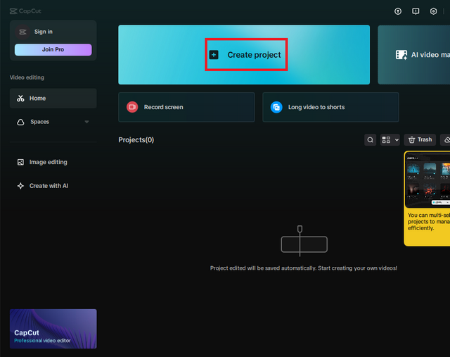Click the feedback message icon at top
The image size is (450, 357).
click(416, 11)
